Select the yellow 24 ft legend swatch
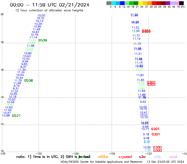The height and width of the screenshot is (164, 187). point(140,3)
